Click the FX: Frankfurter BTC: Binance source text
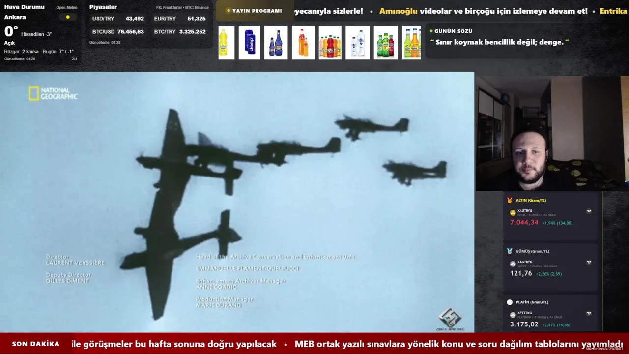Viewport: 629px width, 354px height. (x=182, y=8)
